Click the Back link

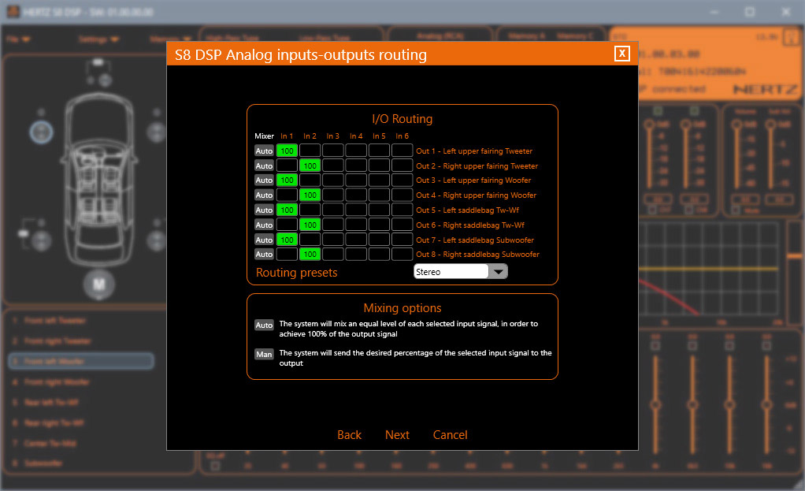(x=349, y=435)
